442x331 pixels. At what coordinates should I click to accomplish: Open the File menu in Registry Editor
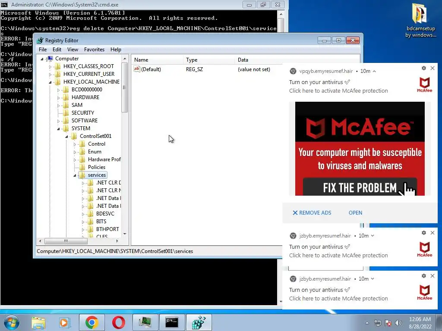(43, 50)
